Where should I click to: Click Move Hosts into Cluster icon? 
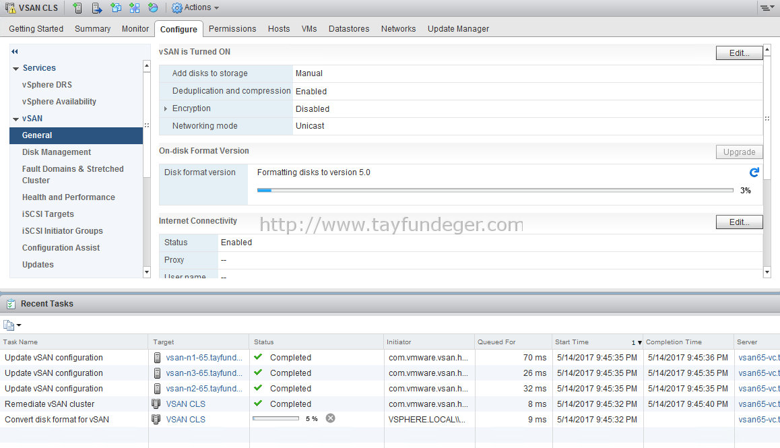coord(96,7)
